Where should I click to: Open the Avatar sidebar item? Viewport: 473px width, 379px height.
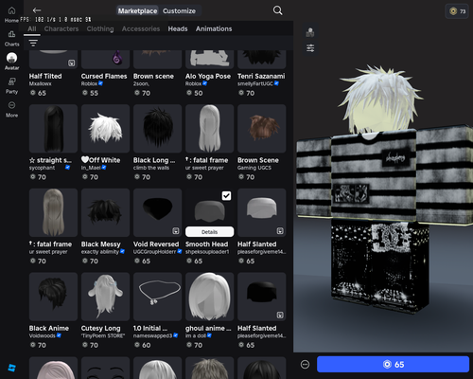[11, 62]
